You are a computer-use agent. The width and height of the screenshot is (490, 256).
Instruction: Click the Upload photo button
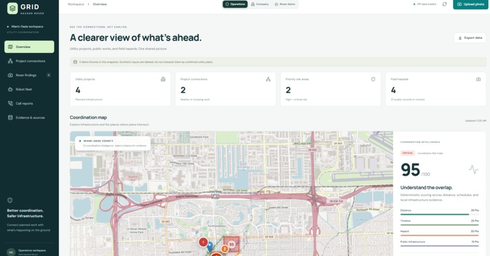471,4
